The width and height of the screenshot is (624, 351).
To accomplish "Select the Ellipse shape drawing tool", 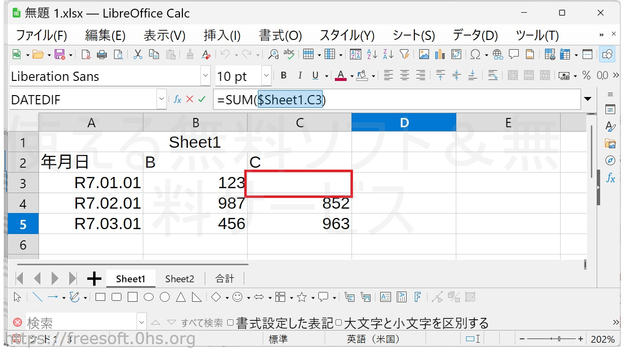I will point(149,297).
